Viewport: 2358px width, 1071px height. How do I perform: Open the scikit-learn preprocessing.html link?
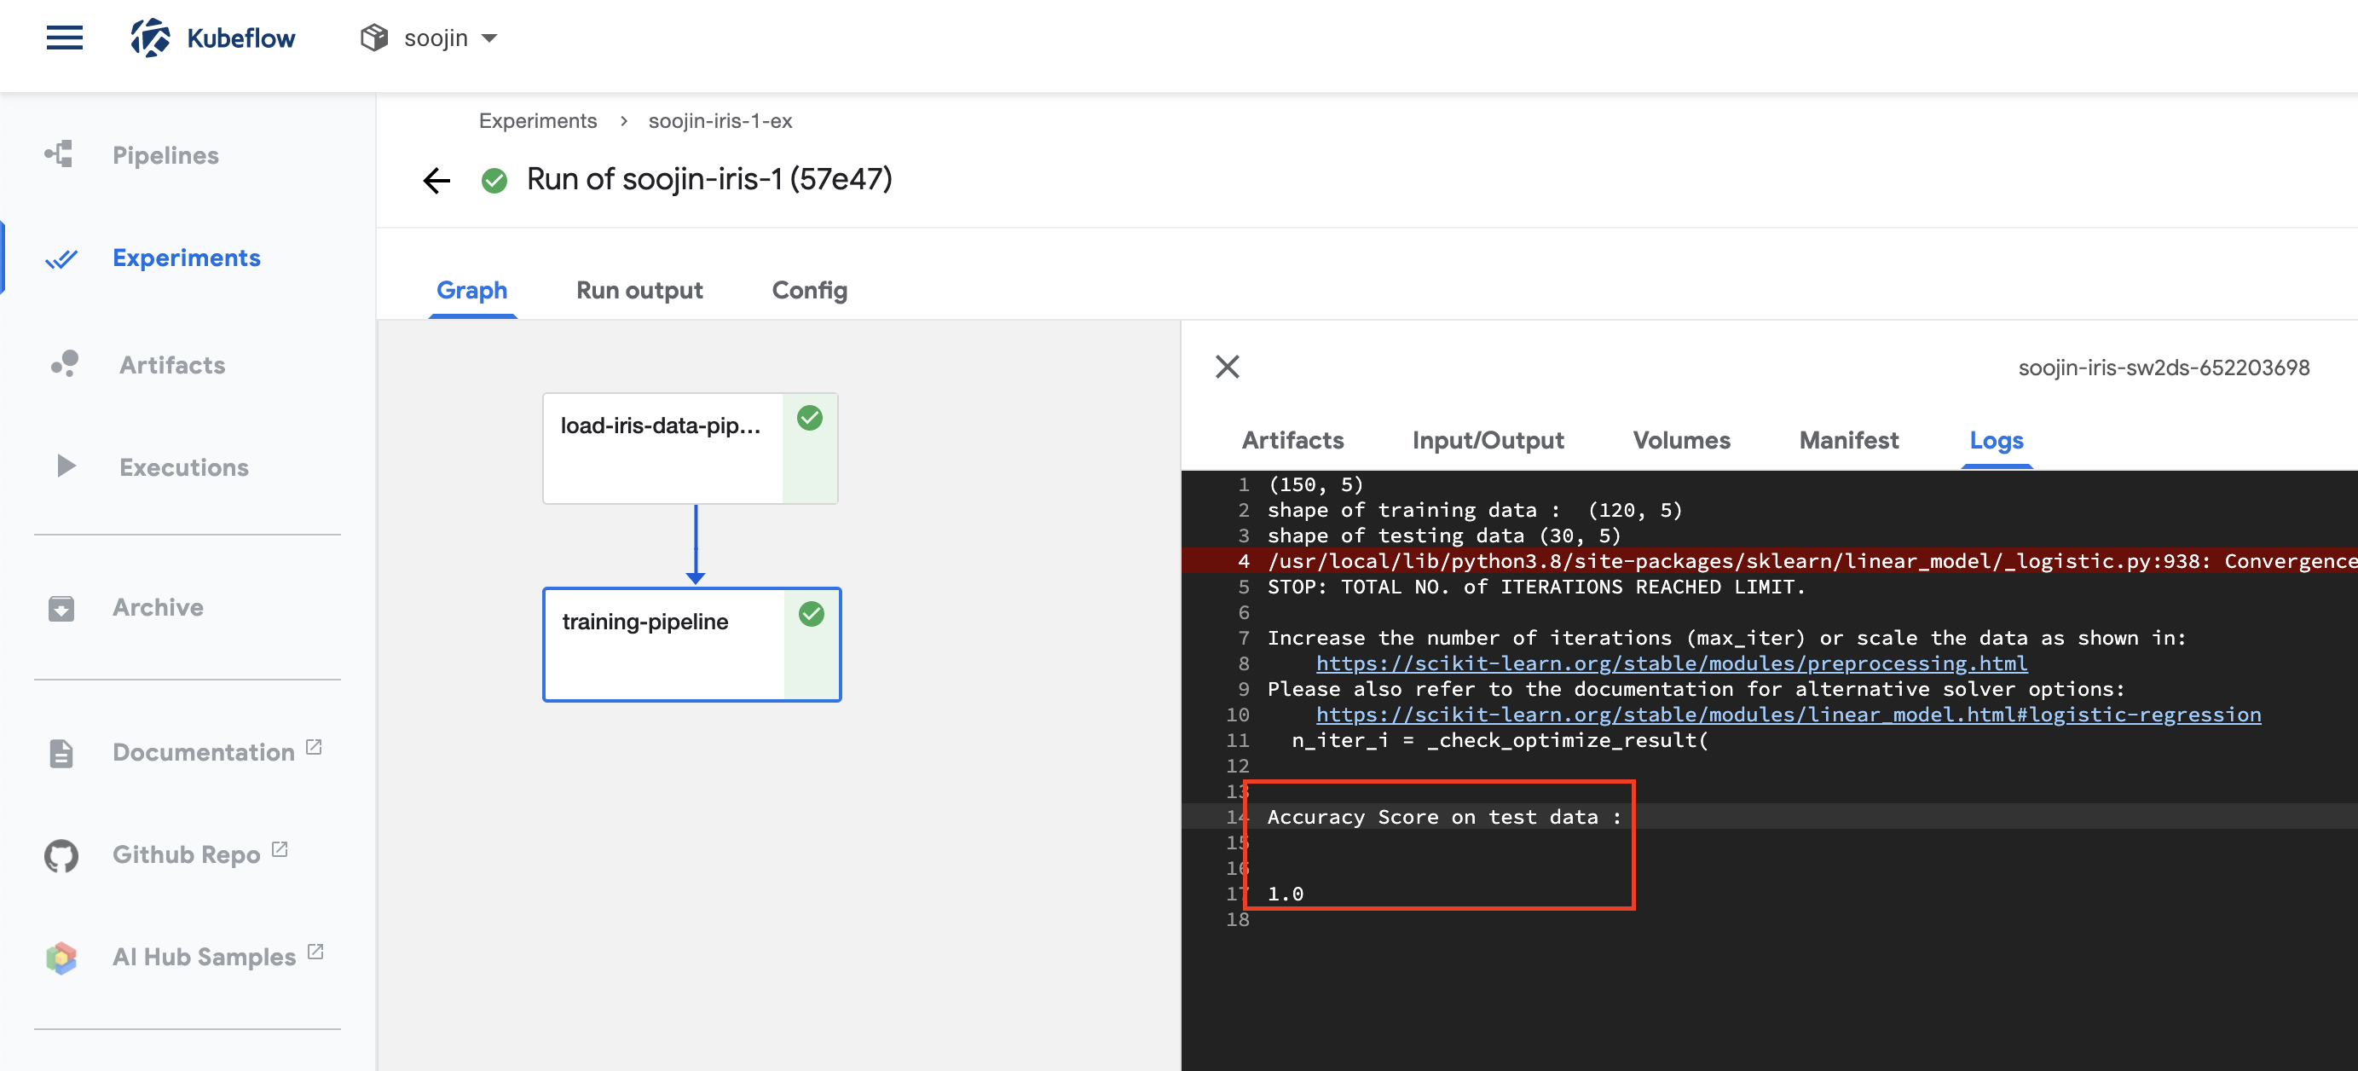click(1671, 663)
